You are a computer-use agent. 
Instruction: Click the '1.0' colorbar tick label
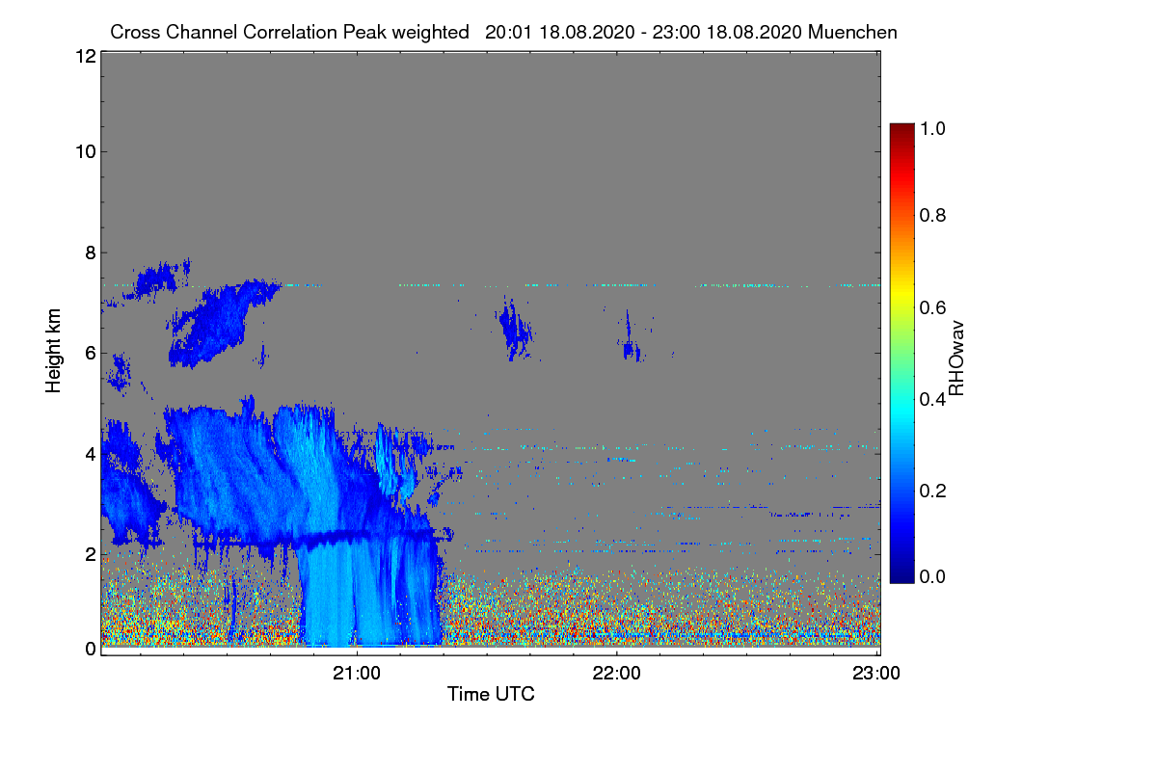[x=930, y=127]
